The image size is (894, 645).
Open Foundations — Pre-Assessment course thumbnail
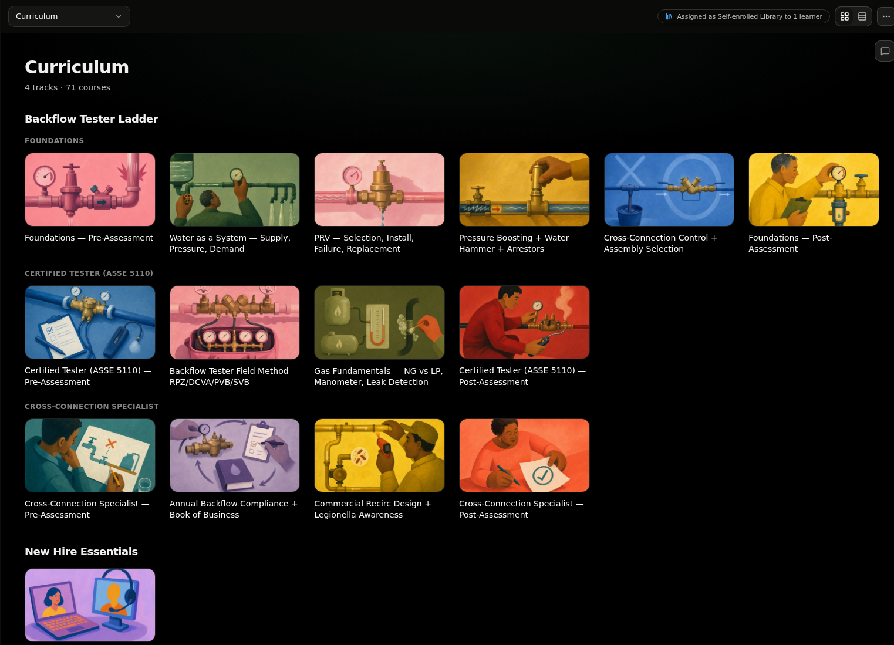[x=90, y=190]
